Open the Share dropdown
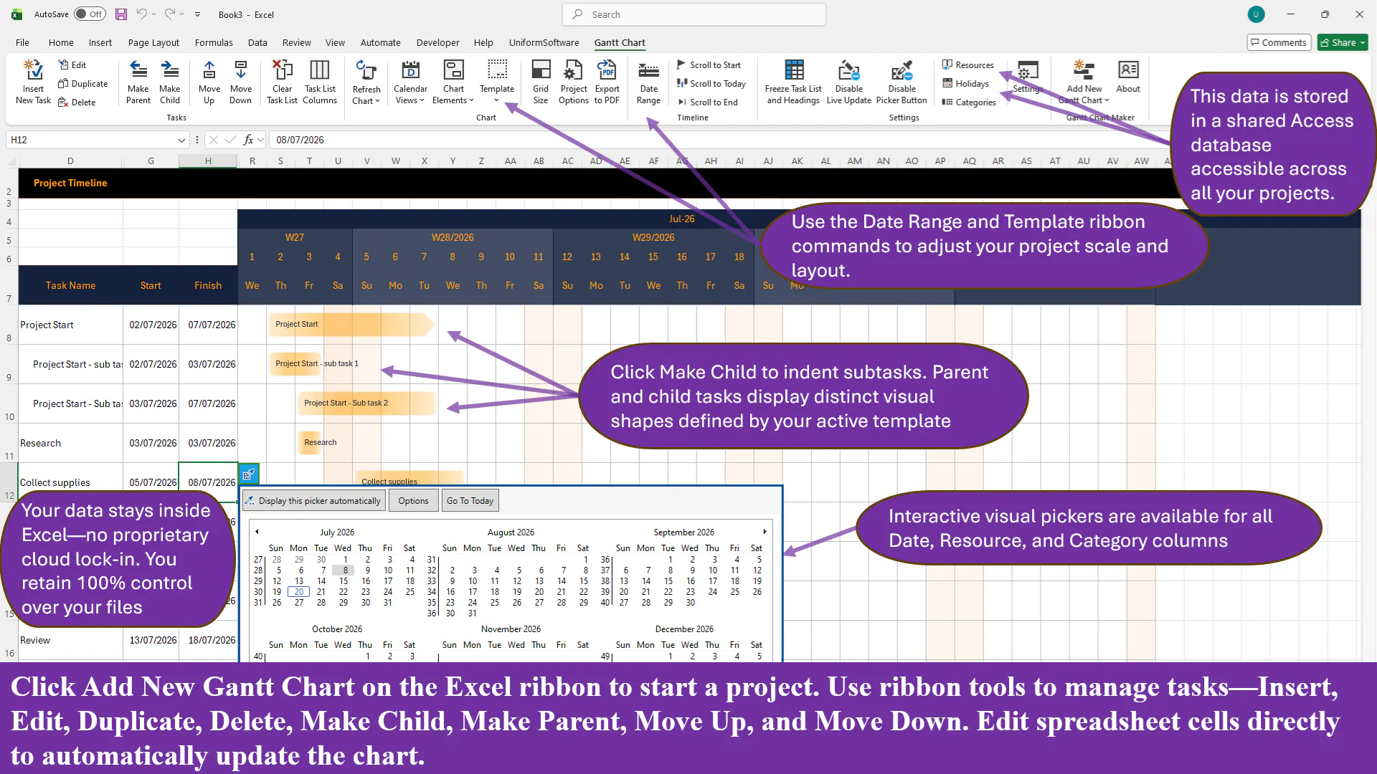 coord(1361,42)
